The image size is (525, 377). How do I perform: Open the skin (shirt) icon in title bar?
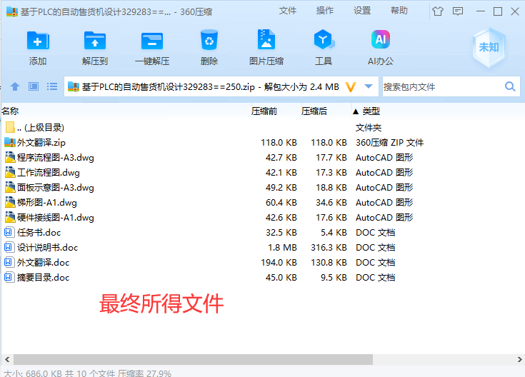pos(438,11)
